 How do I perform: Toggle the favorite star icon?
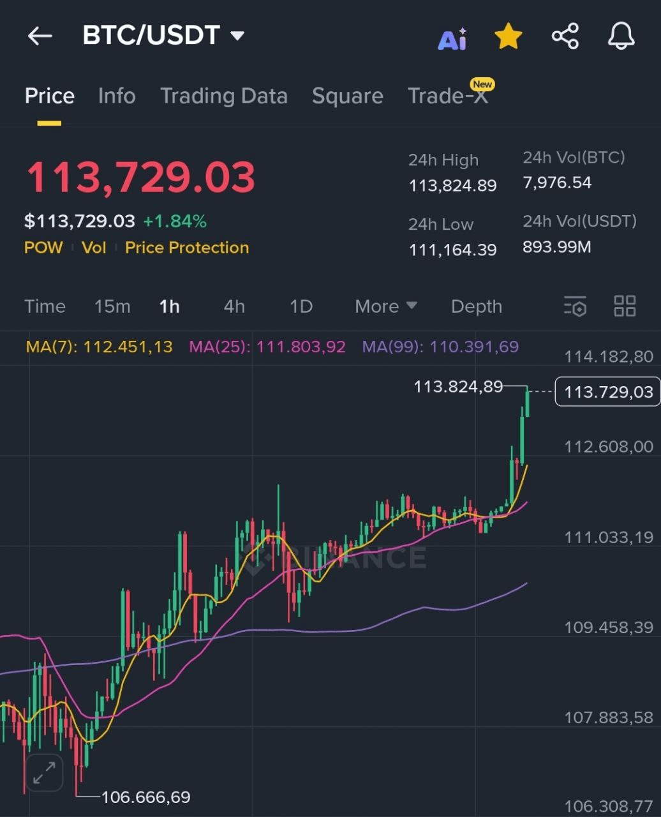pos(509,37)
